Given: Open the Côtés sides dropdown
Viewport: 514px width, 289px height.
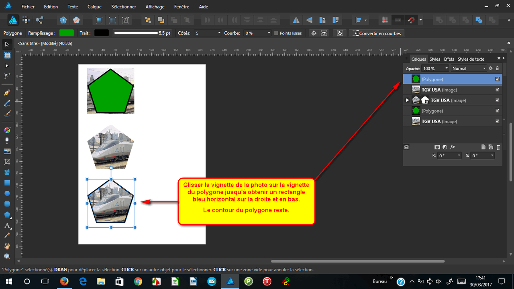Looking at the screenshot, I should (x=219, y=33).
